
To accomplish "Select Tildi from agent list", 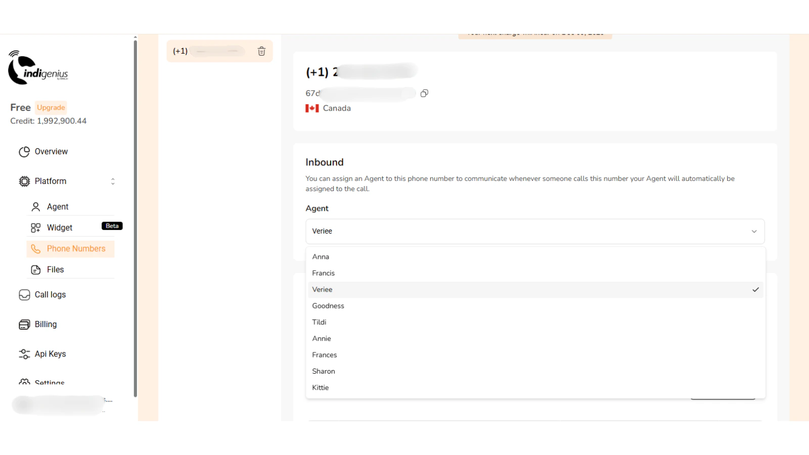I will pos(535,322).
